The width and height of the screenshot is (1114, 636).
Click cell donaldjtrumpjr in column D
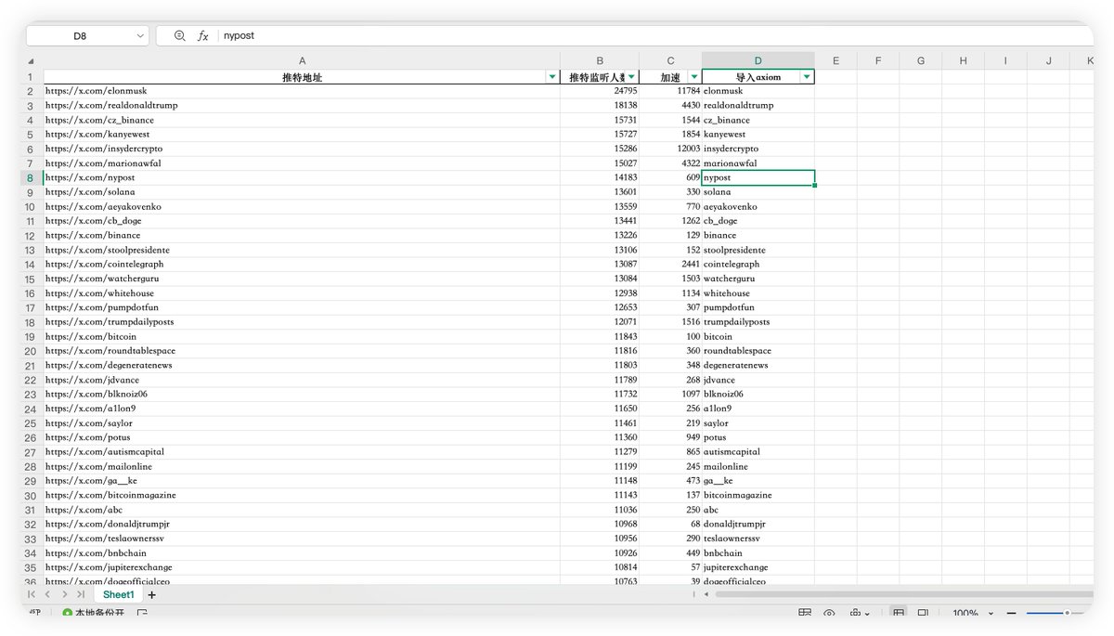point(758,524)
